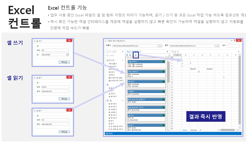The height and width of the screenshot is (144, 246).
Task: Choose 행 추가하기 in the toolbox
Action: point(113,104)
